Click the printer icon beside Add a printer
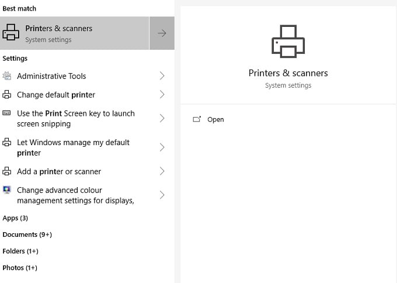The height and width of the screenshot is (283, 397). [x=7, y=171]
